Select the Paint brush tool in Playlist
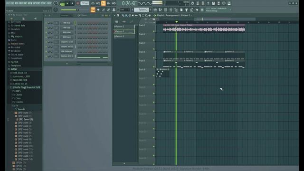304x171 pixels. (126, 16)
